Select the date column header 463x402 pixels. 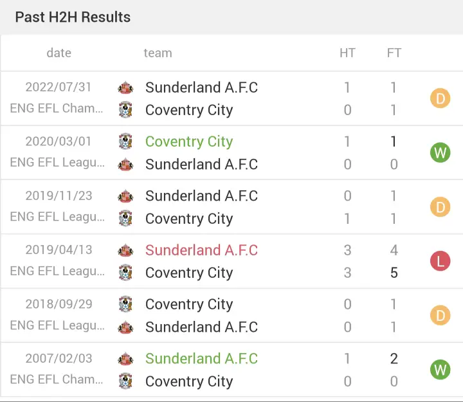point(59,53)
